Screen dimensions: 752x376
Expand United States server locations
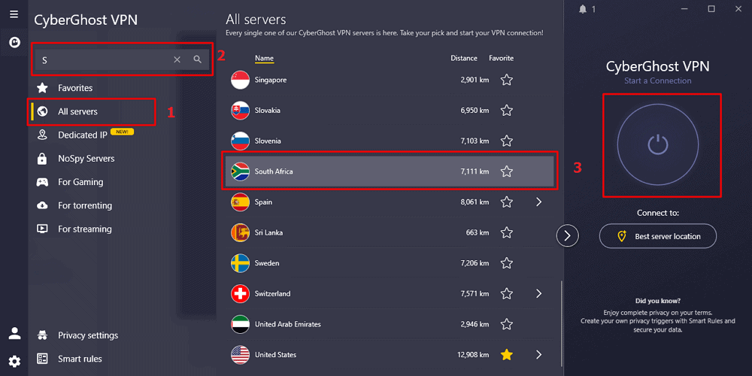point(538,355)
